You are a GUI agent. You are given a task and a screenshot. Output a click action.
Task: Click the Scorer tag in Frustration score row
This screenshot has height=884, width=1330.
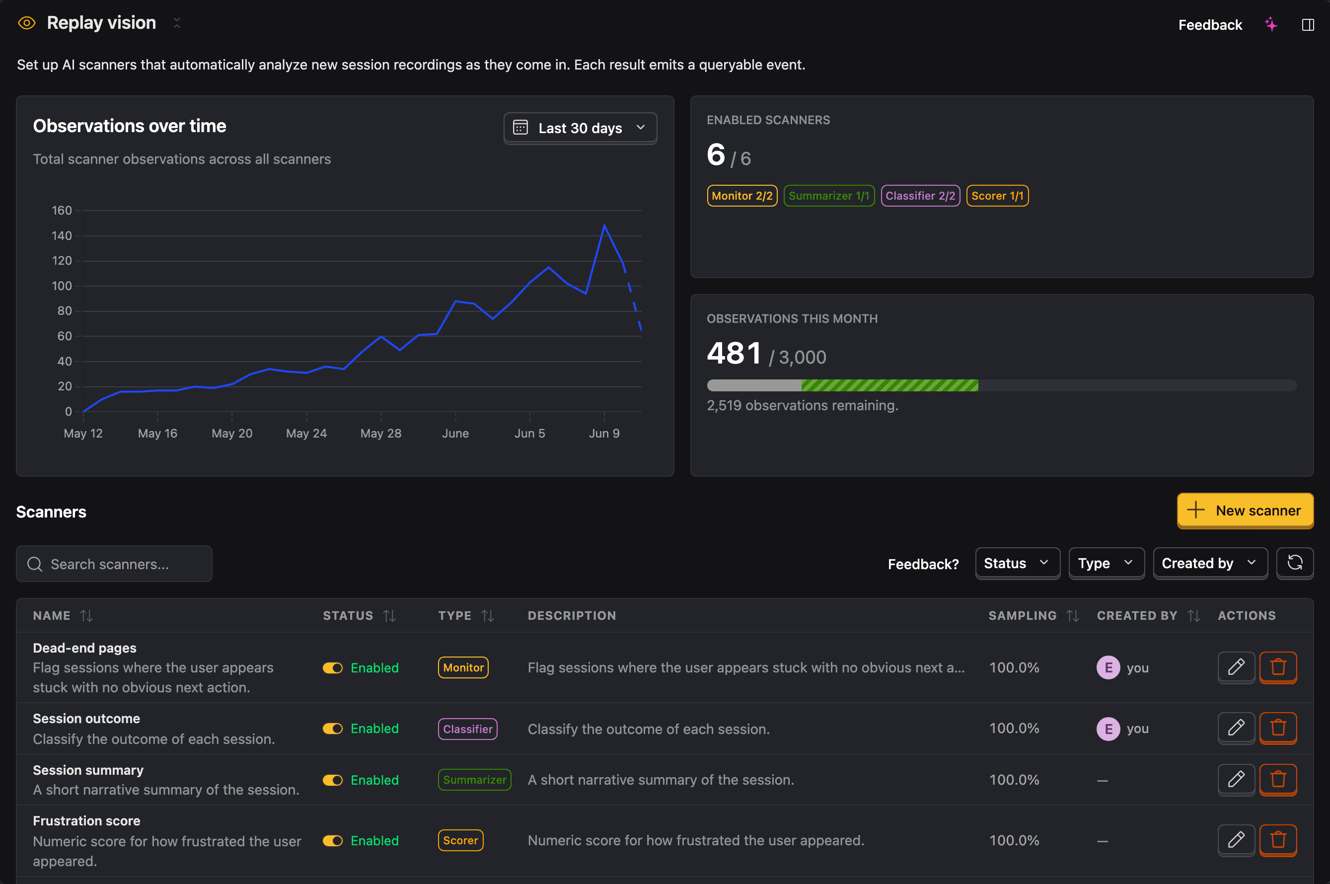point(460,841)
